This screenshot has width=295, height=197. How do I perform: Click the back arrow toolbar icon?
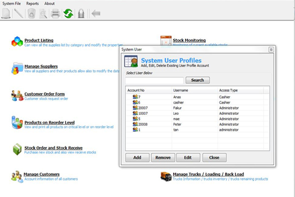pyautogui.click(x=95, y=13)
